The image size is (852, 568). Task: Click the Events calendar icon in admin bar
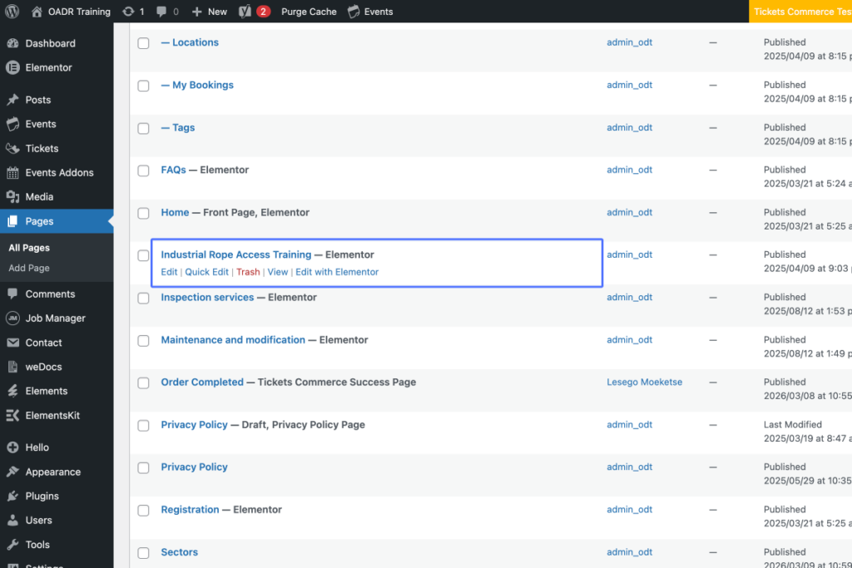tap(354, 12)
